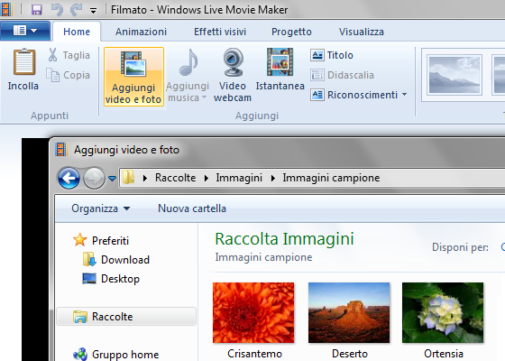Click the Aggiungi video e foto button
505x361 pixels.
(x=133, y=77)
